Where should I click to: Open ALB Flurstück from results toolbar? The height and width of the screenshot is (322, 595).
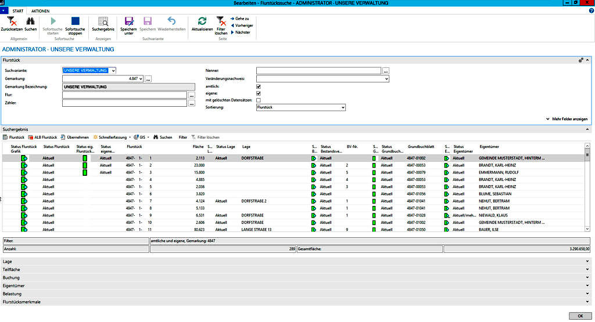tap(42, 138)
